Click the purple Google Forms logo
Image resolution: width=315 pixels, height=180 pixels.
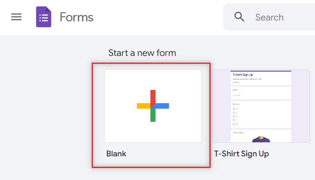point(44,17)
